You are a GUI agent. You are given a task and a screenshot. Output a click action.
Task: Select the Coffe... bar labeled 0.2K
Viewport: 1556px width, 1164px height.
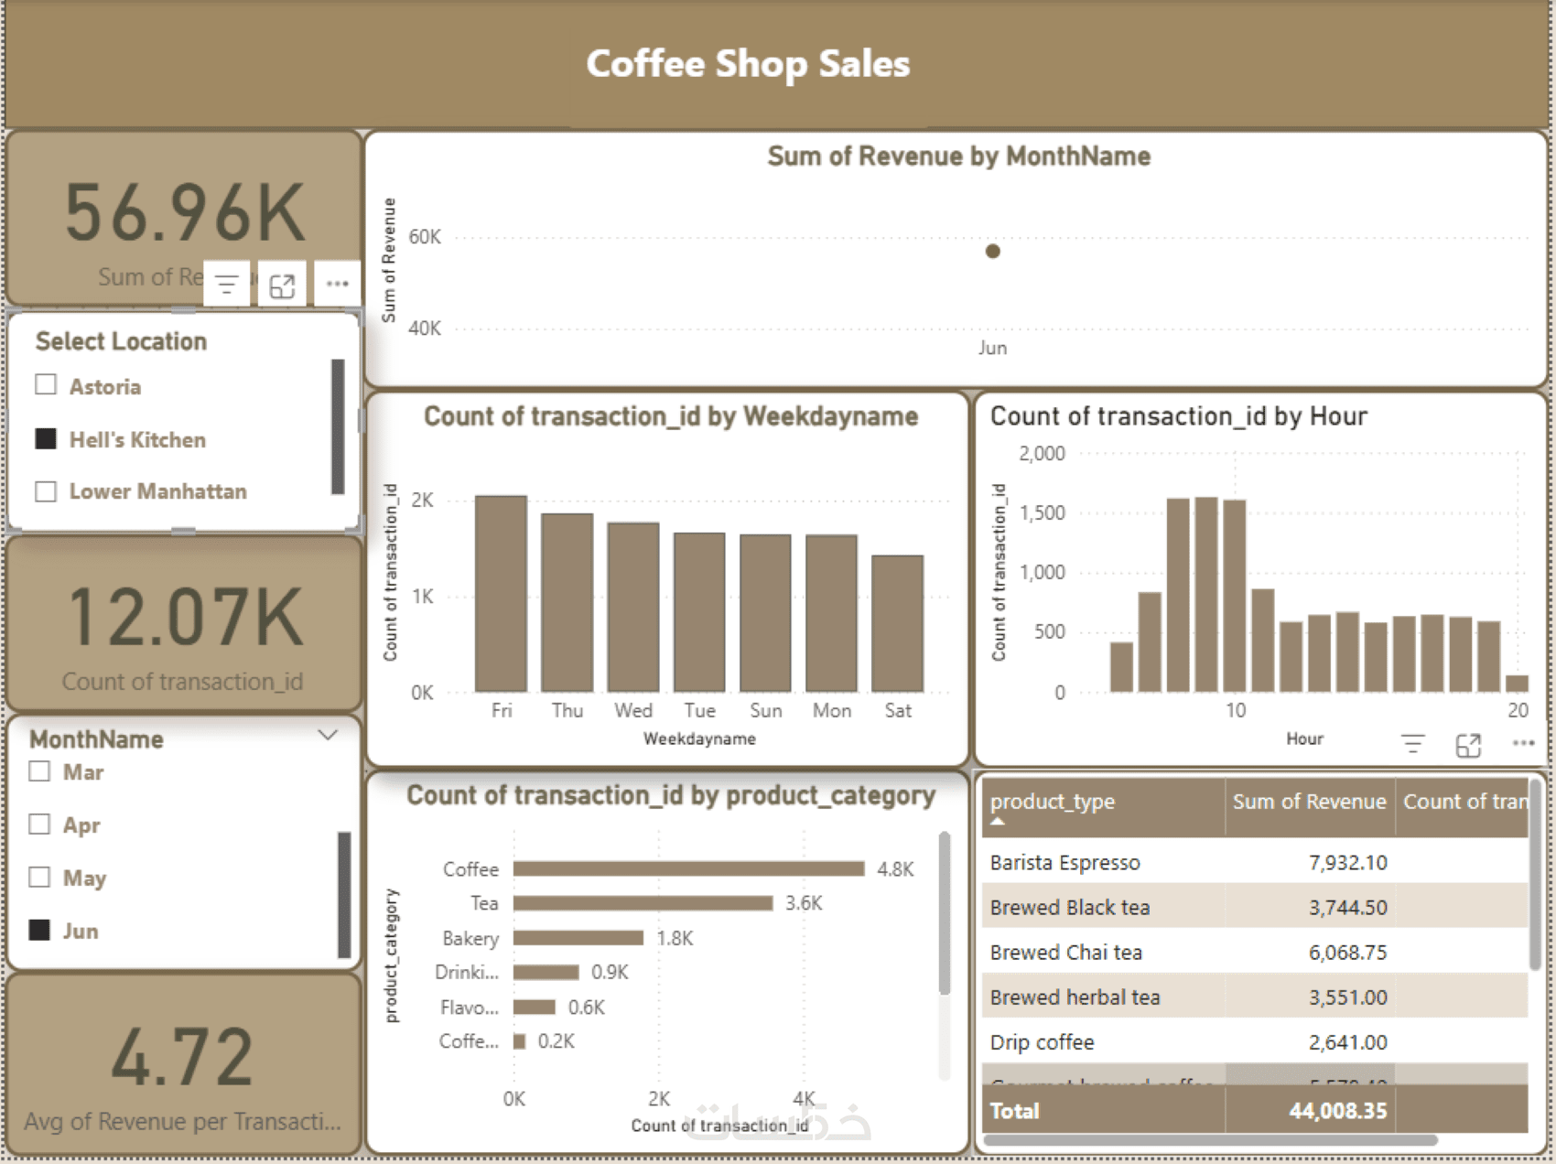click(520, 1041)
